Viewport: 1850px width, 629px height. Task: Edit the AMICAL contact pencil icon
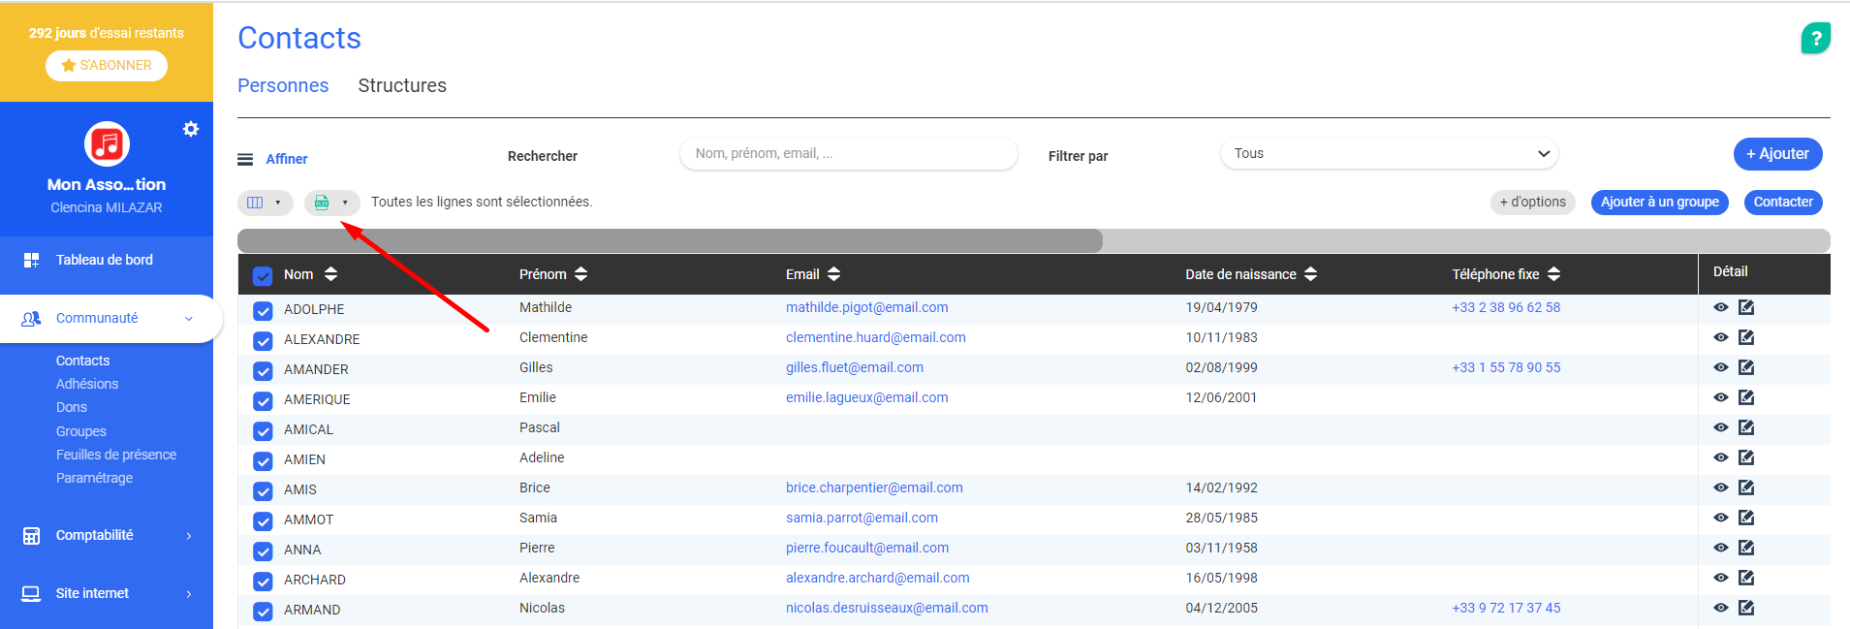point(1746,427)
